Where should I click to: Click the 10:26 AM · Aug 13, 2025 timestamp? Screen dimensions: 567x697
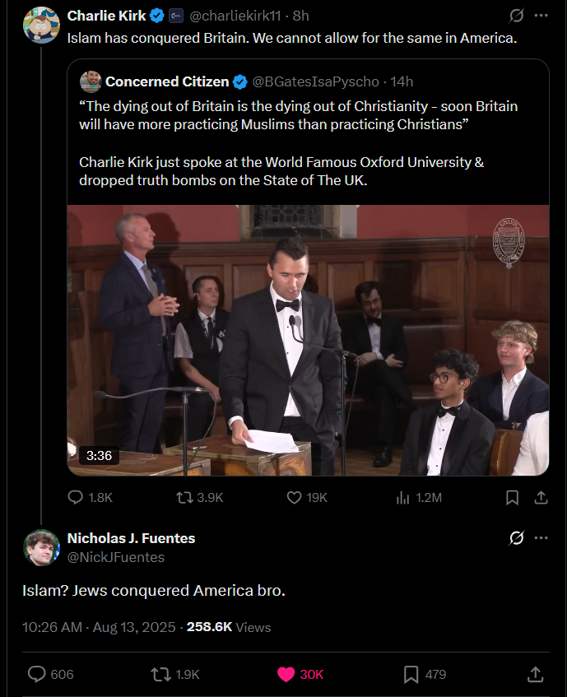[x=99, y=627]
